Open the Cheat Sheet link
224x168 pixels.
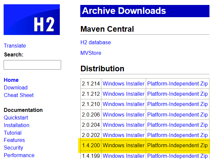19,95
